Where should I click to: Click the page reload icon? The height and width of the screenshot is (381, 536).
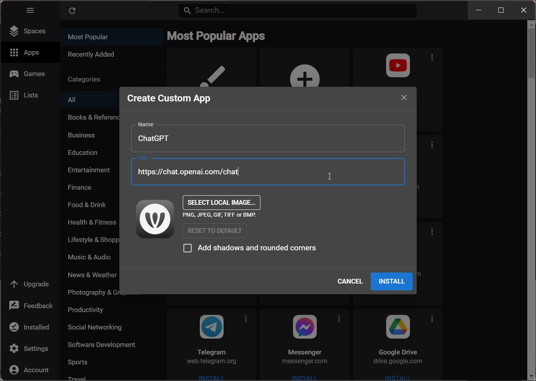pos(72,11)
